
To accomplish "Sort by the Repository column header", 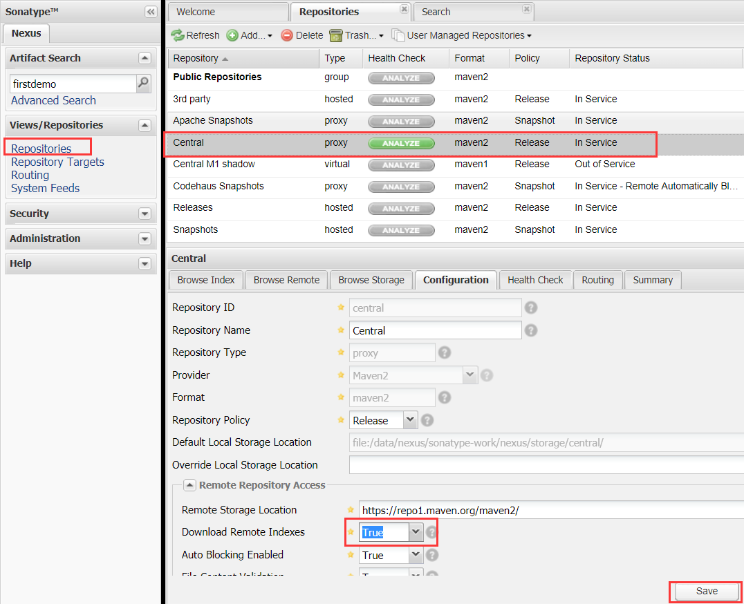I will 243,58.
